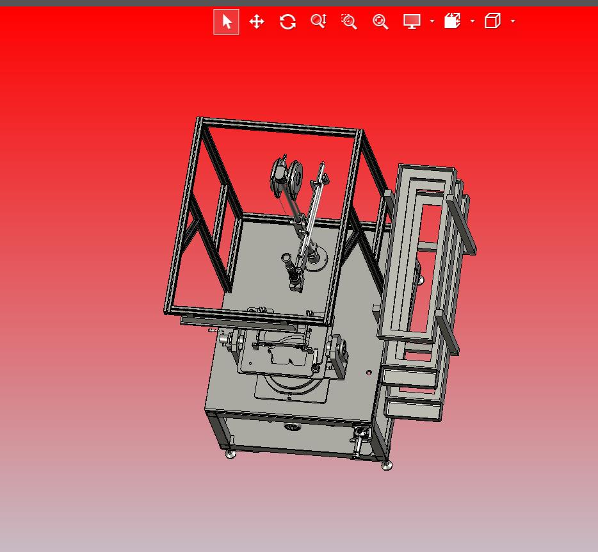Click the zoom to fit tool
Image resolution: width=598 pixels, height=552 pixels.
tap(380, 22)
